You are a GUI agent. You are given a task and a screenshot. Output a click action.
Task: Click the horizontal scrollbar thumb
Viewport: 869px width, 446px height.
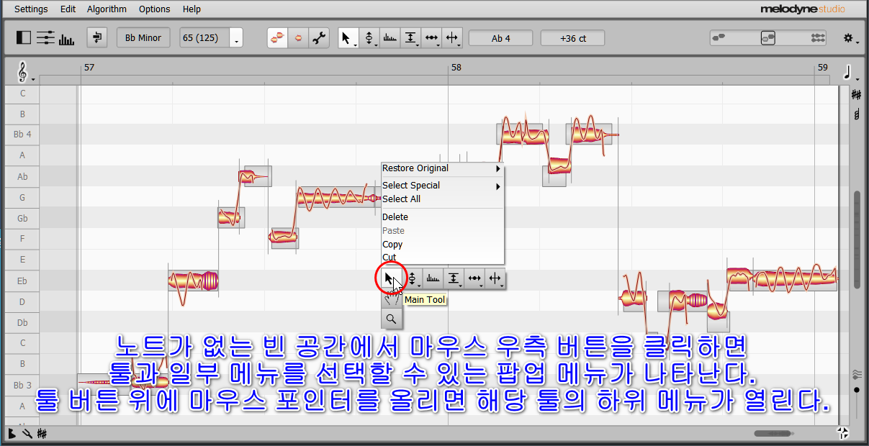[774, 433]
